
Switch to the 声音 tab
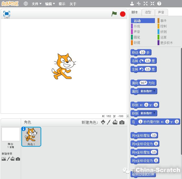click(x=161, y=12)
